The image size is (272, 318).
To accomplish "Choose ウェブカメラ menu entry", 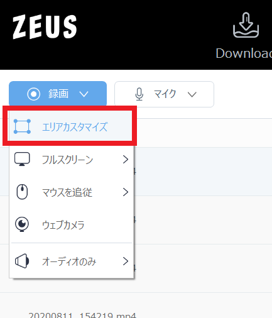I will 71,224.
